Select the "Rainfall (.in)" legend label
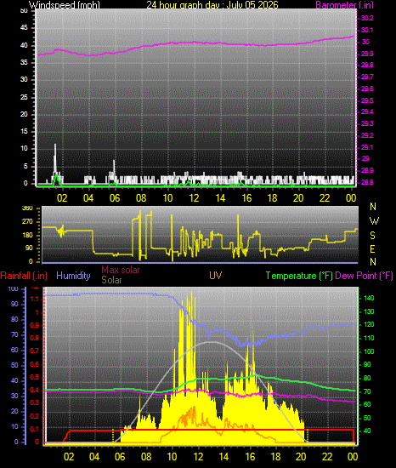 coord(24,276)
